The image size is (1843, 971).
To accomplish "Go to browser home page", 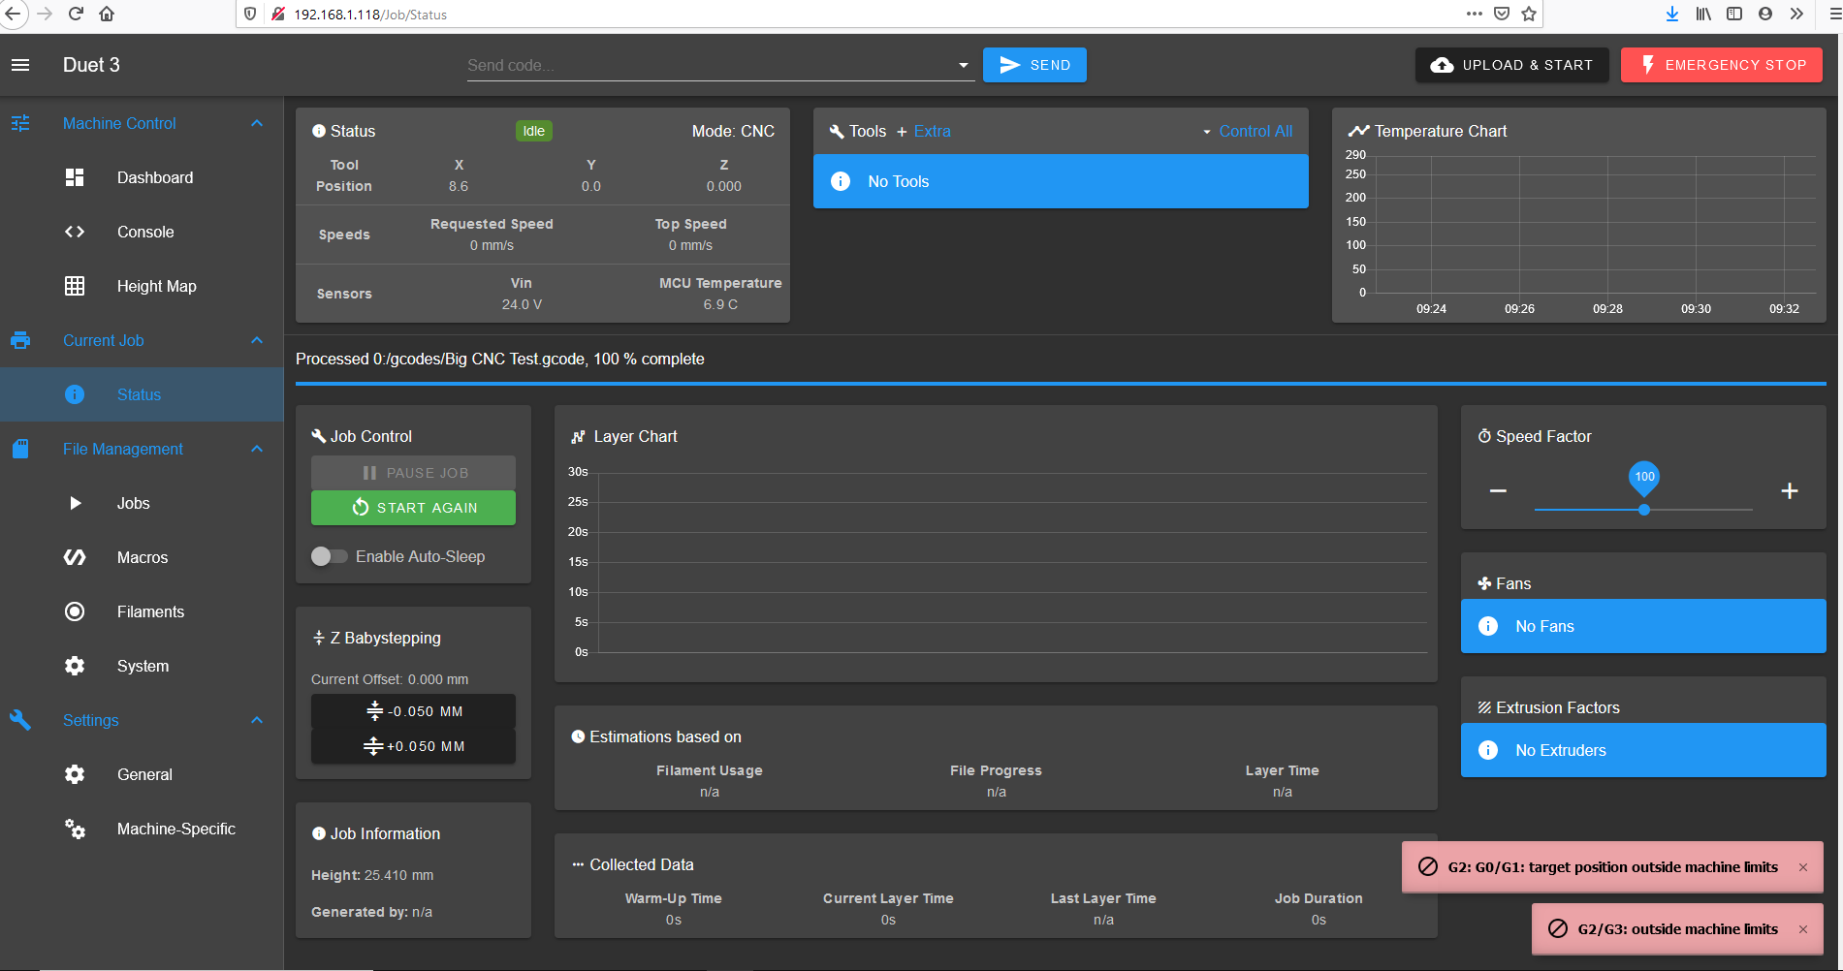I will pos(107,14).
